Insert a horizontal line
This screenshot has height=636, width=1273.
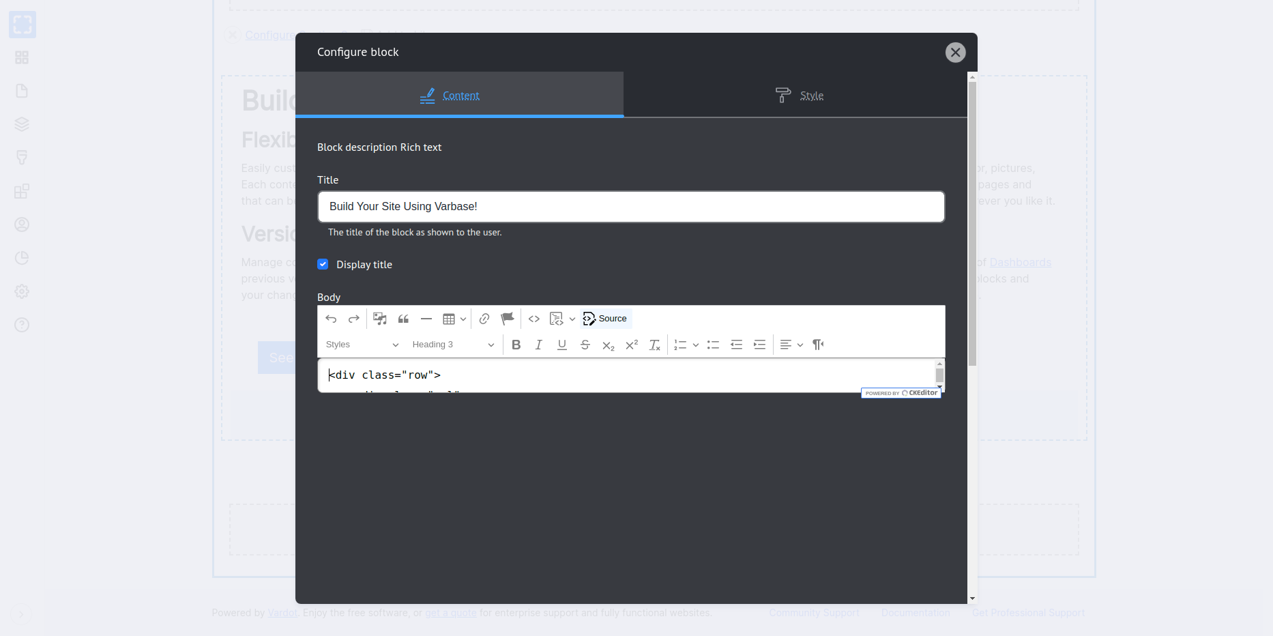tap(426, 319)
